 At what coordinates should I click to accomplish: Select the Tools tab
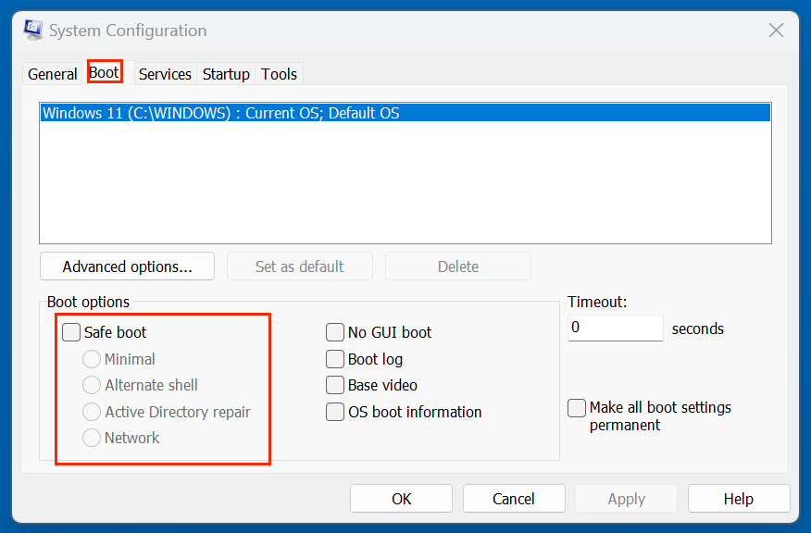tap(279, 74)
